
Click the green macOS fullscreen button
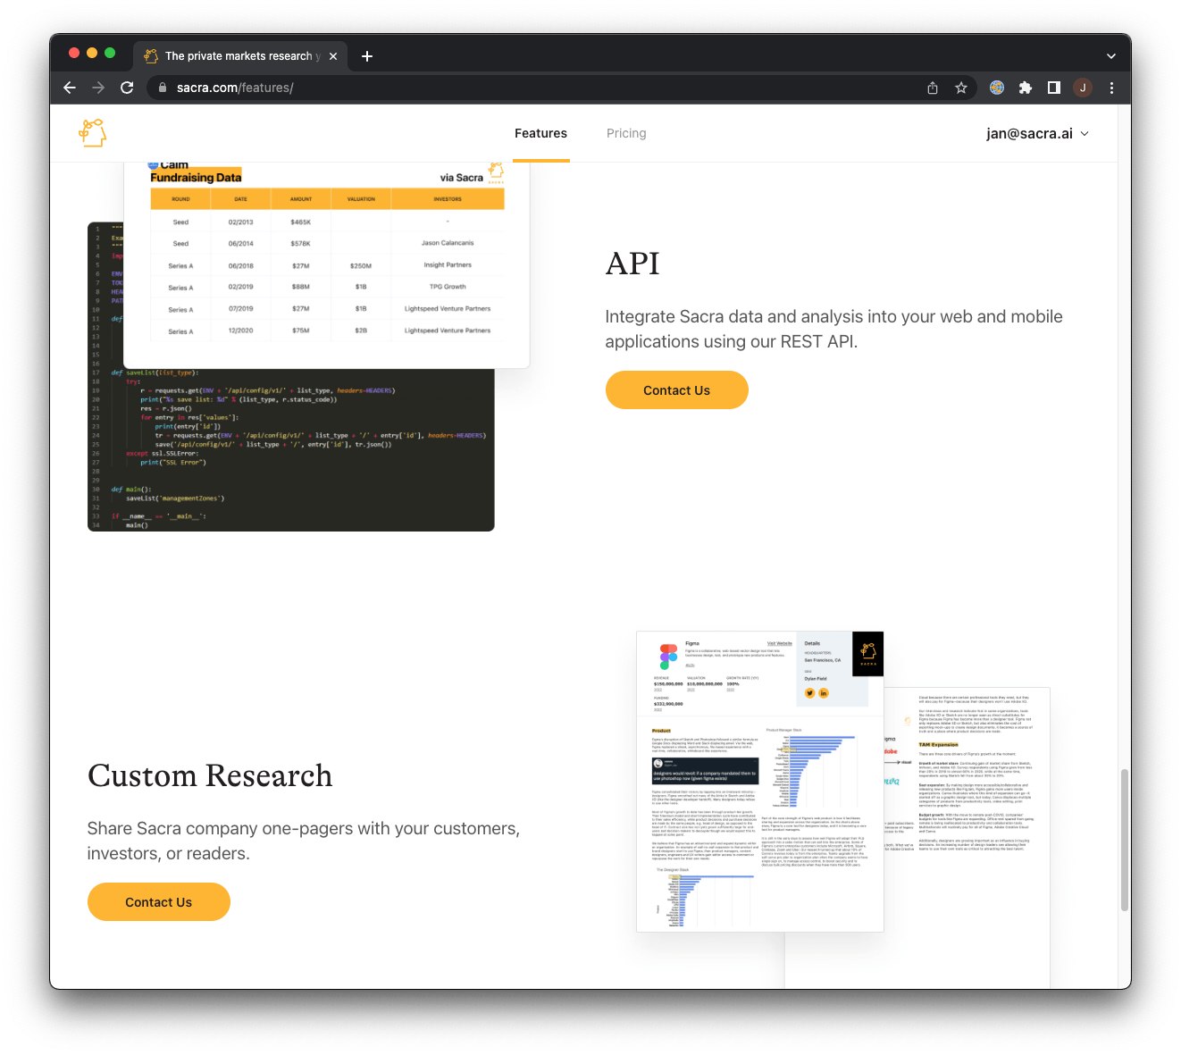point(110,53)
